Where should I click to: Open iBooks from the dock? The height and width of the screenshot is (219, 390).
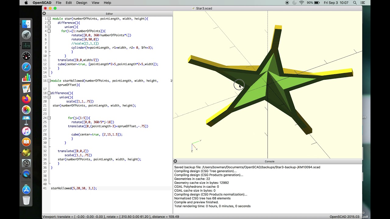tap(26, 142)
